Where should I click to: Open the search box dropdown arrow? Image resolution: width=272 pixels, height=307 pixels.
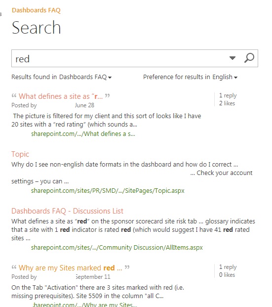[x=233, y=58]
